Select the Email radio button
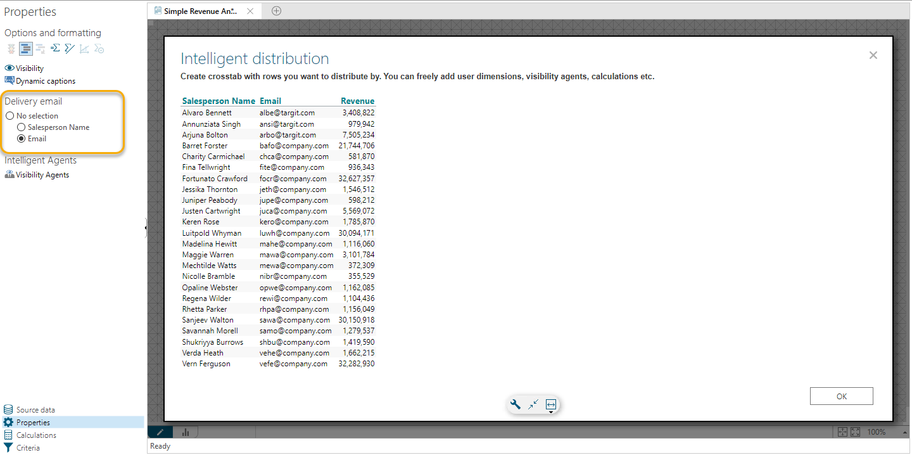The height and width of the screenshot is (455, 912). click(x=21, y=139)
